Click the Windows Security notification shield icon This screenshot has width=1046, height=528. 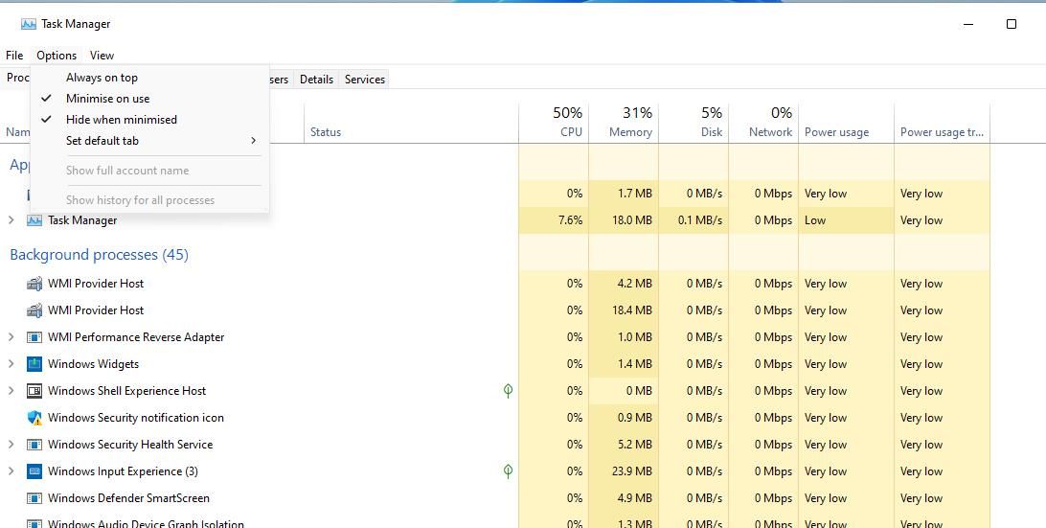pyautogui.click(x=34, y=418)
